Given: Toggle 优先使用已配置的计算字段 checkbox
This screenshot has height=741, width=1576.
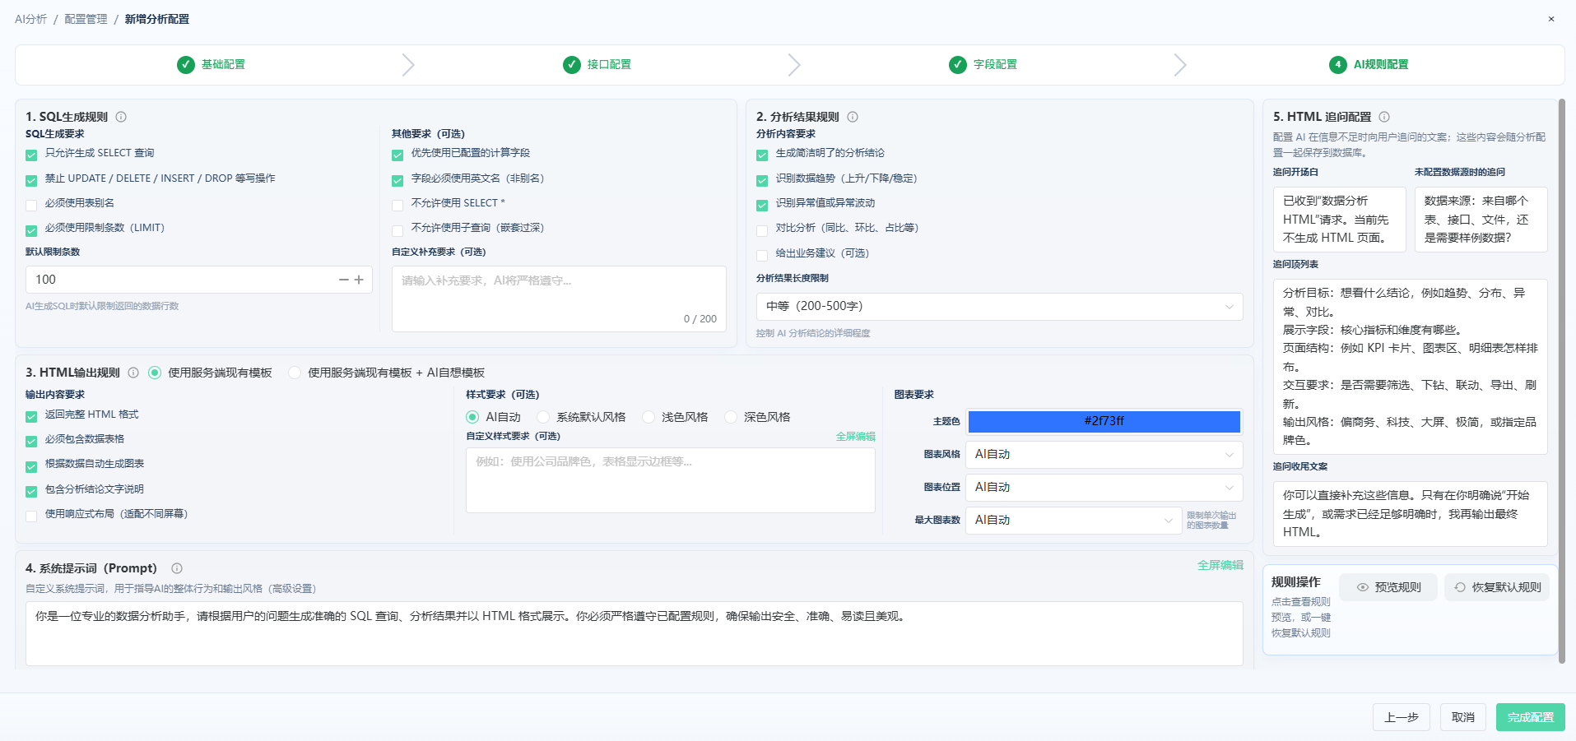Looking at the screenshot, I should (397, 155).
